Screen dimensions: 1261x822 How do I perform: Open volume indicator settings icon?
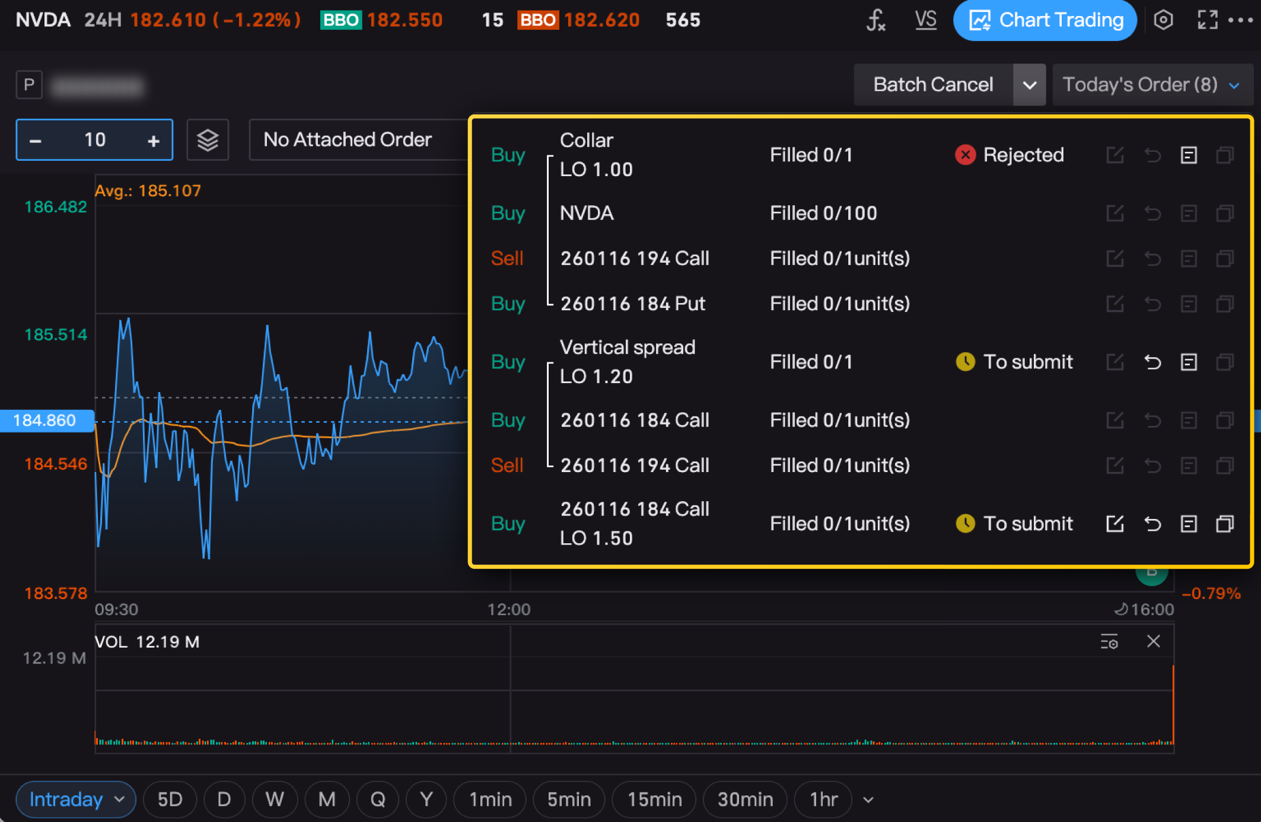(x=1109, y=642)
